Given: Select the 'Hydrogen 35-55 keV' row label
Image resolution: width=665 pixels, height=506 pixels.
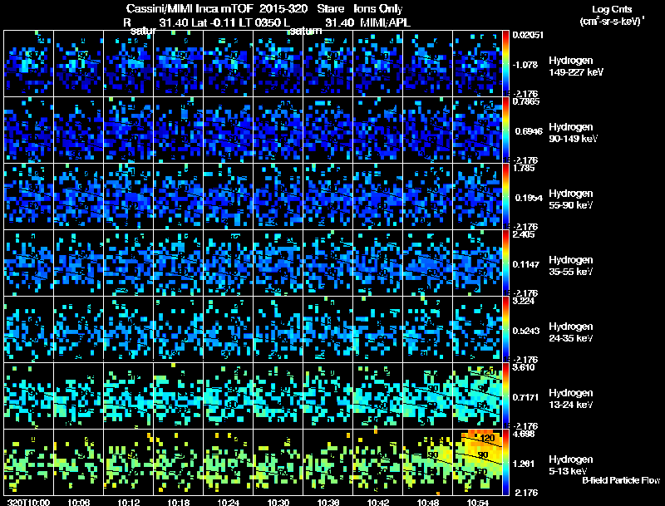Looking at the screenshot, I should click(571, 265).
